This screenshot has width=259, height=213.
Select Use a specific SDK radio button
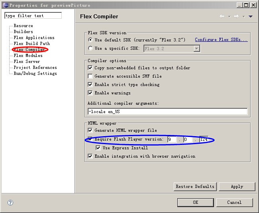tap(90, 48)
